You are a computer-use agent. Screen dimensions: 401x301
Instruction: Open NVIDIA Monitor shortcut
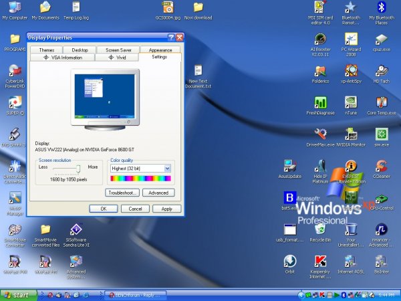click(351, 138)
